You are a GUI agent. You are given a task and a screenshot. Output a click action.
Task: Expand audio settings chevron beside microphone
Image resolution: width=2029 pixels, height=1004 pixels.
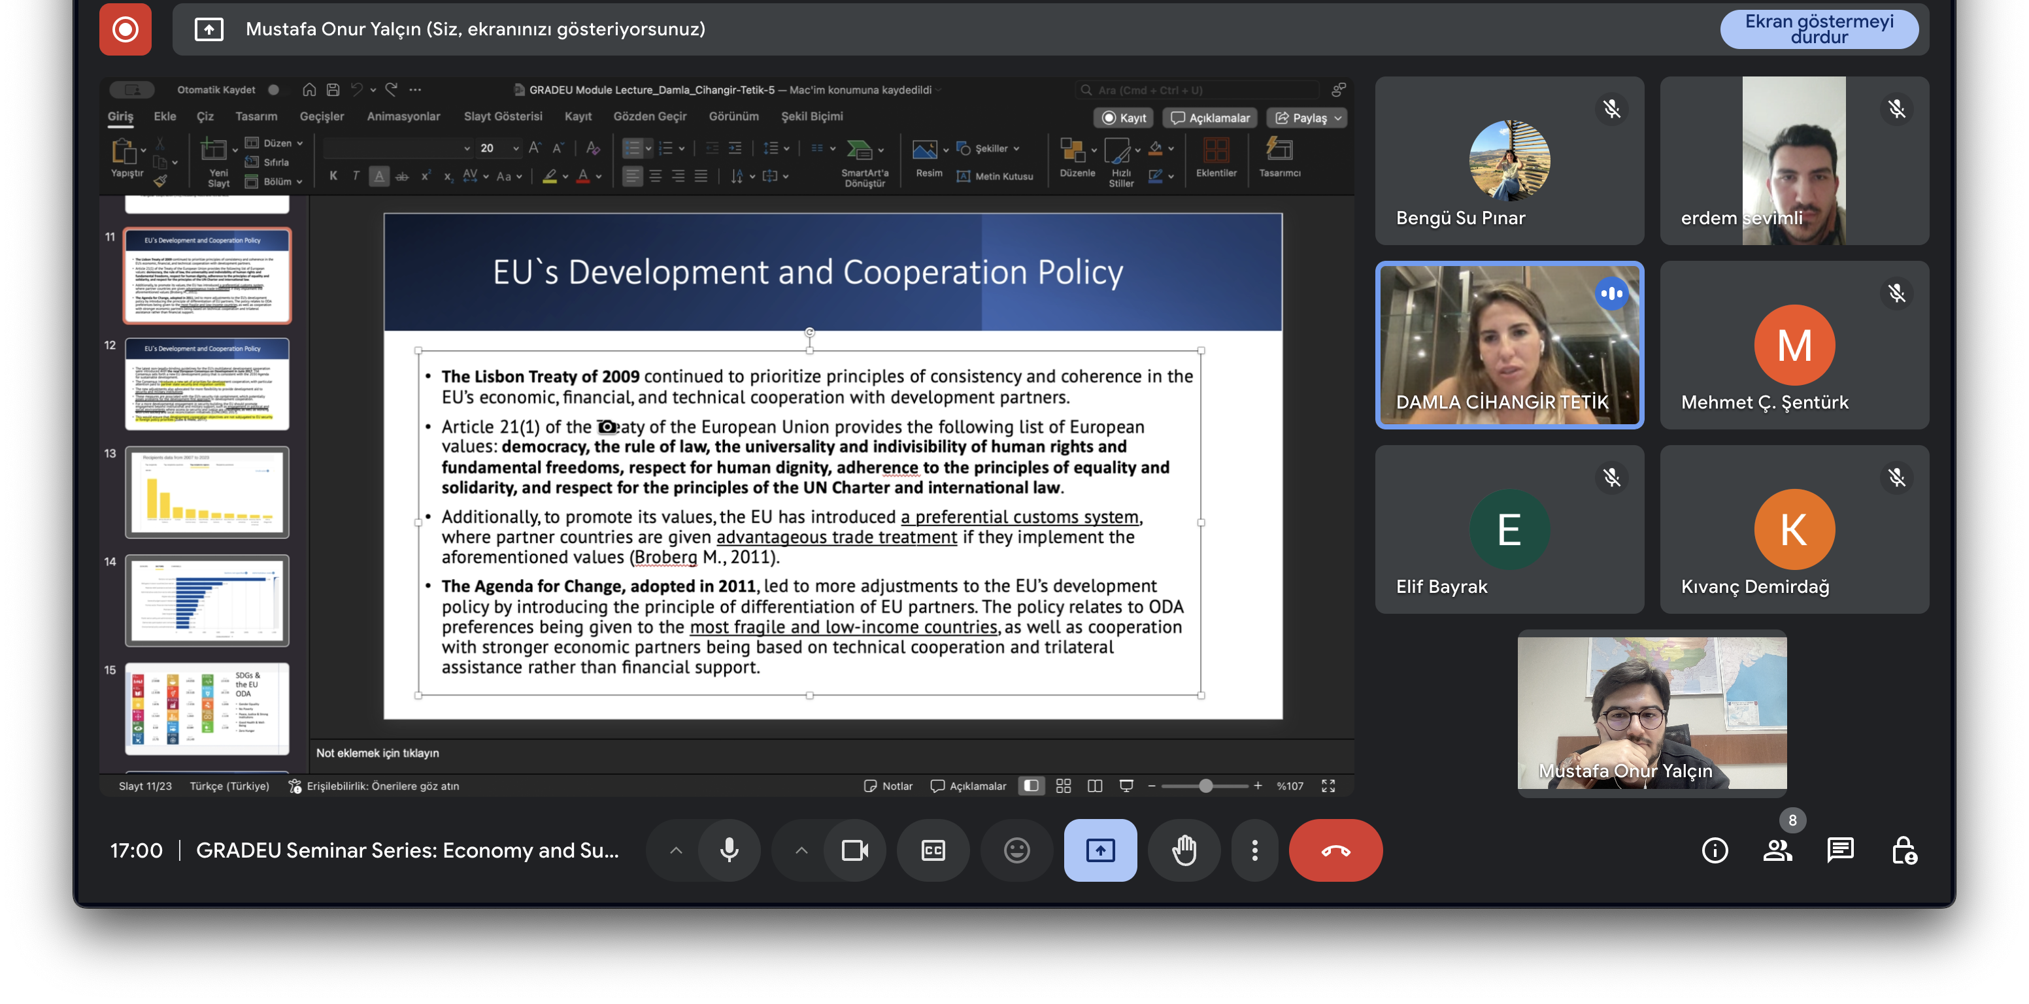676,850
